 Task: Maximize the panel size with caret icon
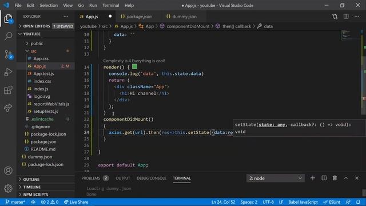tap(345, 178)
